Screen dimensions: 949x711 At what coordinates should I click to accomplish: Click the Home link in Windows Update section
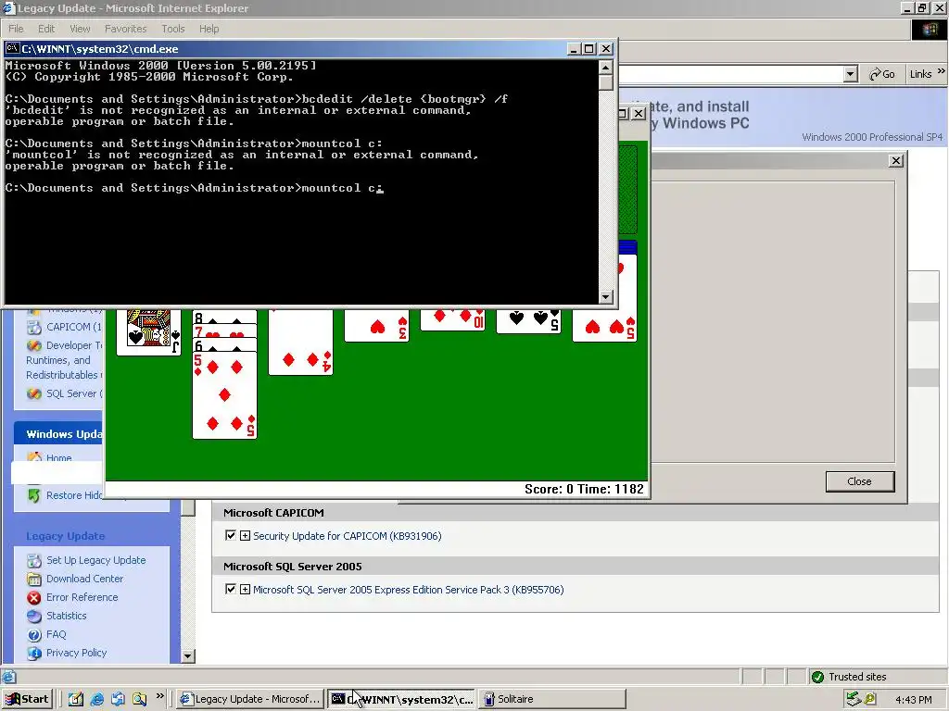(x=58, y=458)
